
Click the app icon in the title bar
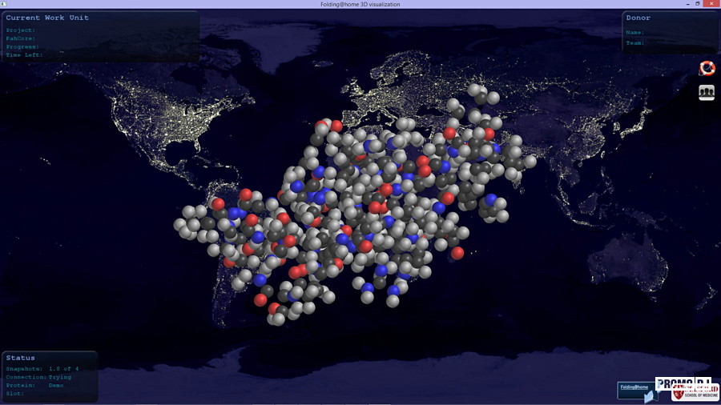[4, 4]
